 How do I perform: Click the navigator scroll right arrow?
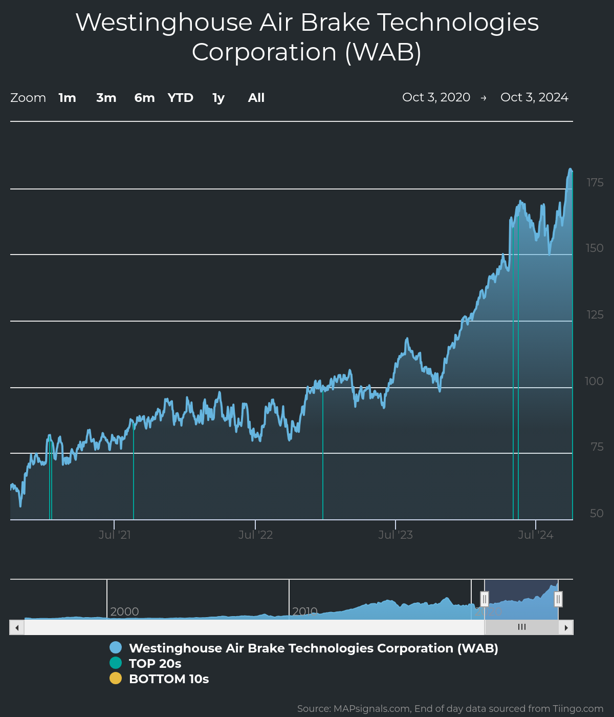pos(566,627)
